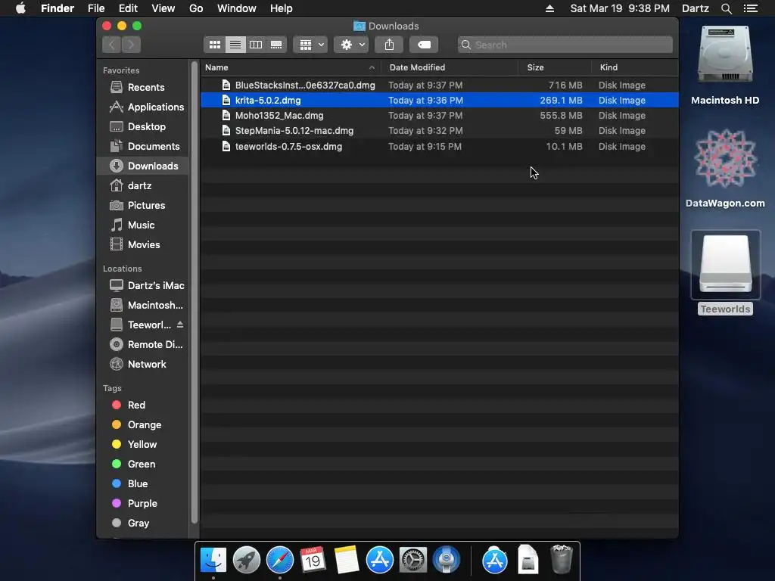
Task: Filter by the Red tag
Action: coord(142,405)
